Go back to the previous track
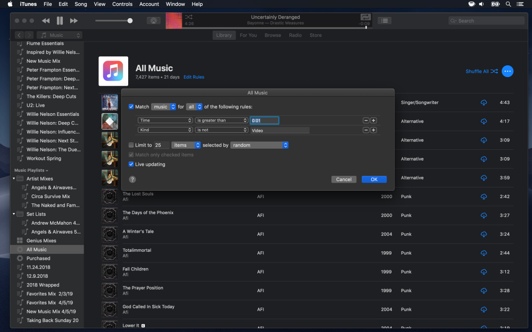532x332 pixels. [46, 21]
